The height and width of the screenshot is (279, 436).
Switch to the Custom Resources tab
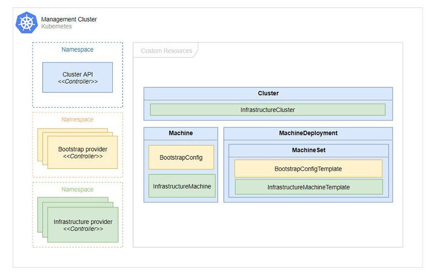165,50
